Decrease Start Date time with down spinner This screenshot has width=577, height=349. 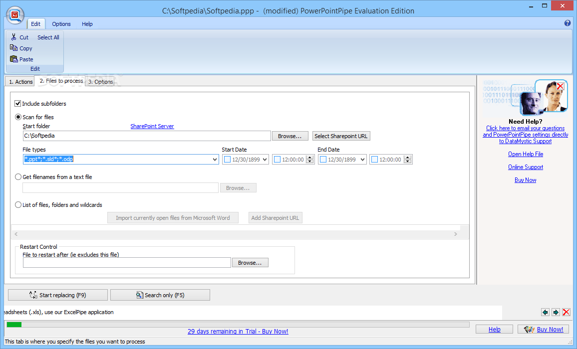tap(310, 162)
